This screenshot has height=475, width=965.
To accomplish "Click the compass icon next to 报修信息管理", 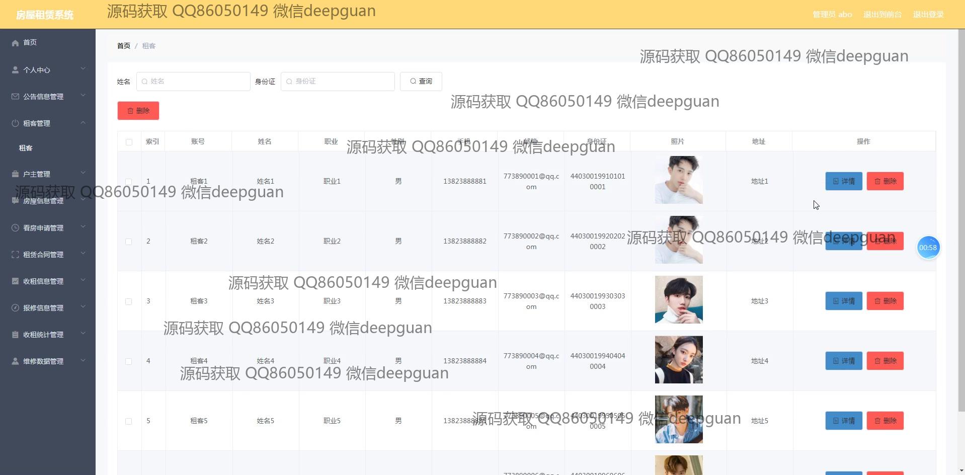I will tap(15, 308).
